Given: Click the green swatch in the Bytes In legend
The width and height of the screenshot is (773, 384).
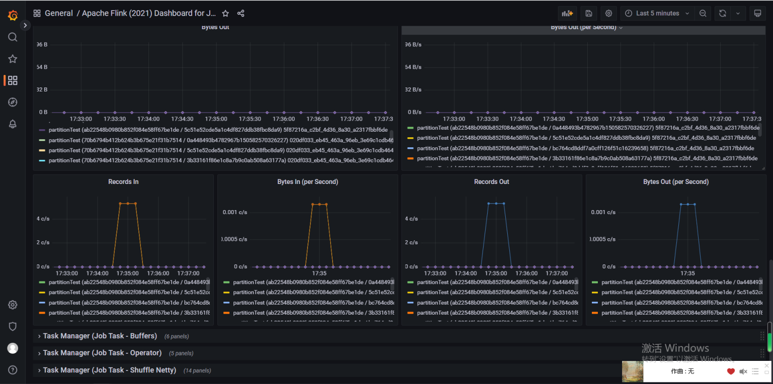Looking at the screenshot, I should tap(226, 282).
